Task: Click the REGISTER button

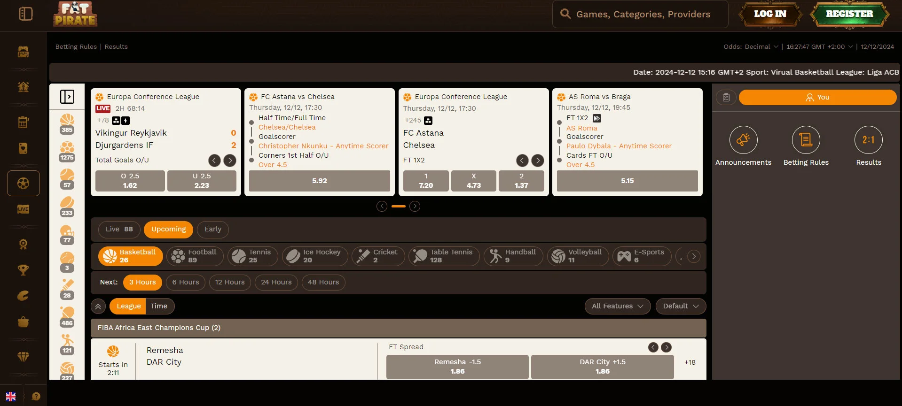Action: [x=849, y=14]
